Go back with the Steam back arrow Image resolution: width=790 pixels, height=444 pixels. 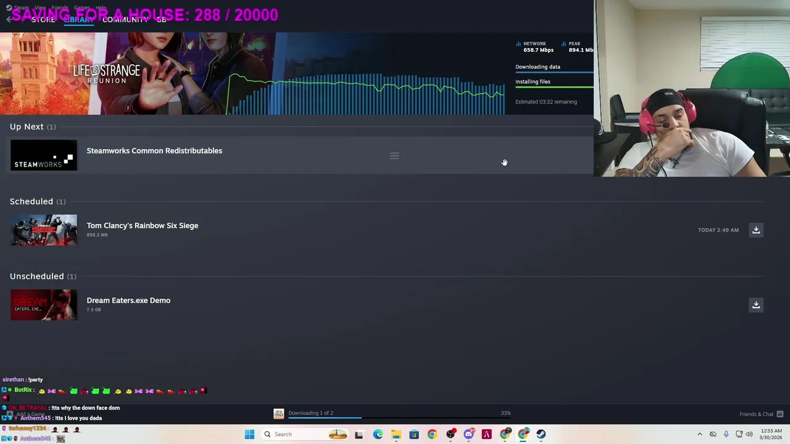click(8, 20)
